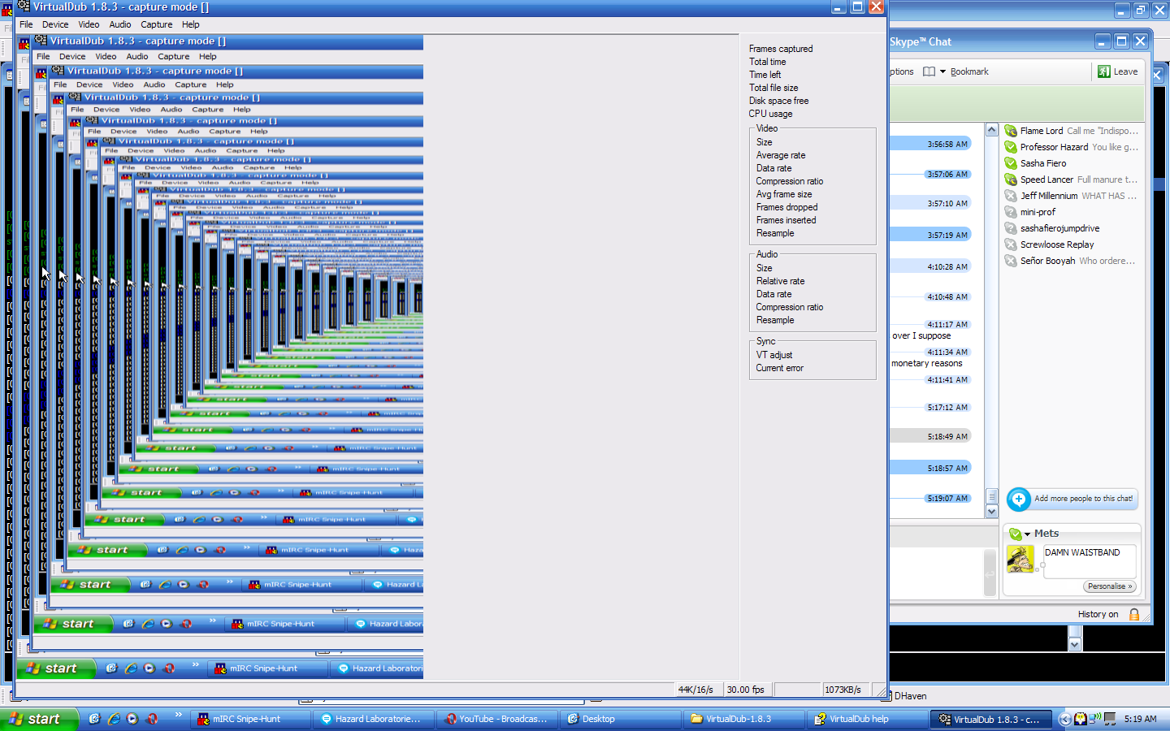Viewport: 1170px width, 731px height.
Task: Click the 44K/16/s audio format status field
Action: pos(699,690)
